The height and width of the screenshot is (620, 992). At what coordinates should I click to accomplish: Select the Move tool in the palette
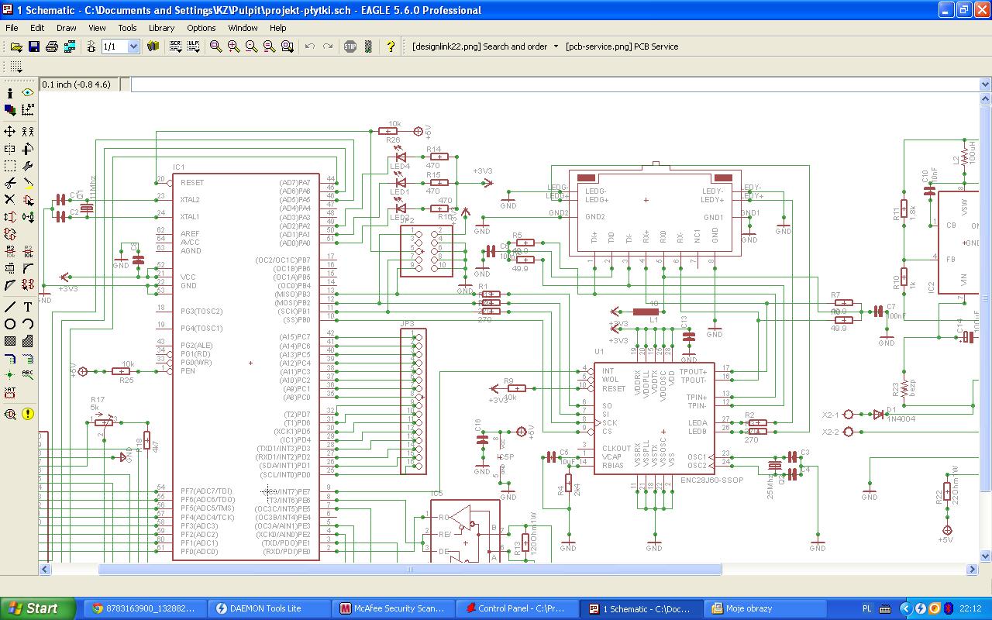tap(10, 132)
